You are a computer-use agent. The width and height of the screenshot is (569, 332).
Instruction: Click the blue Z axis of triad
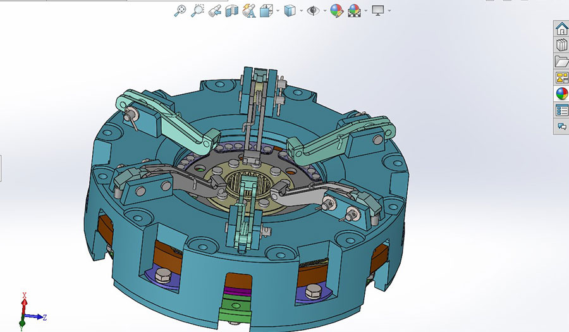point(35,317)
